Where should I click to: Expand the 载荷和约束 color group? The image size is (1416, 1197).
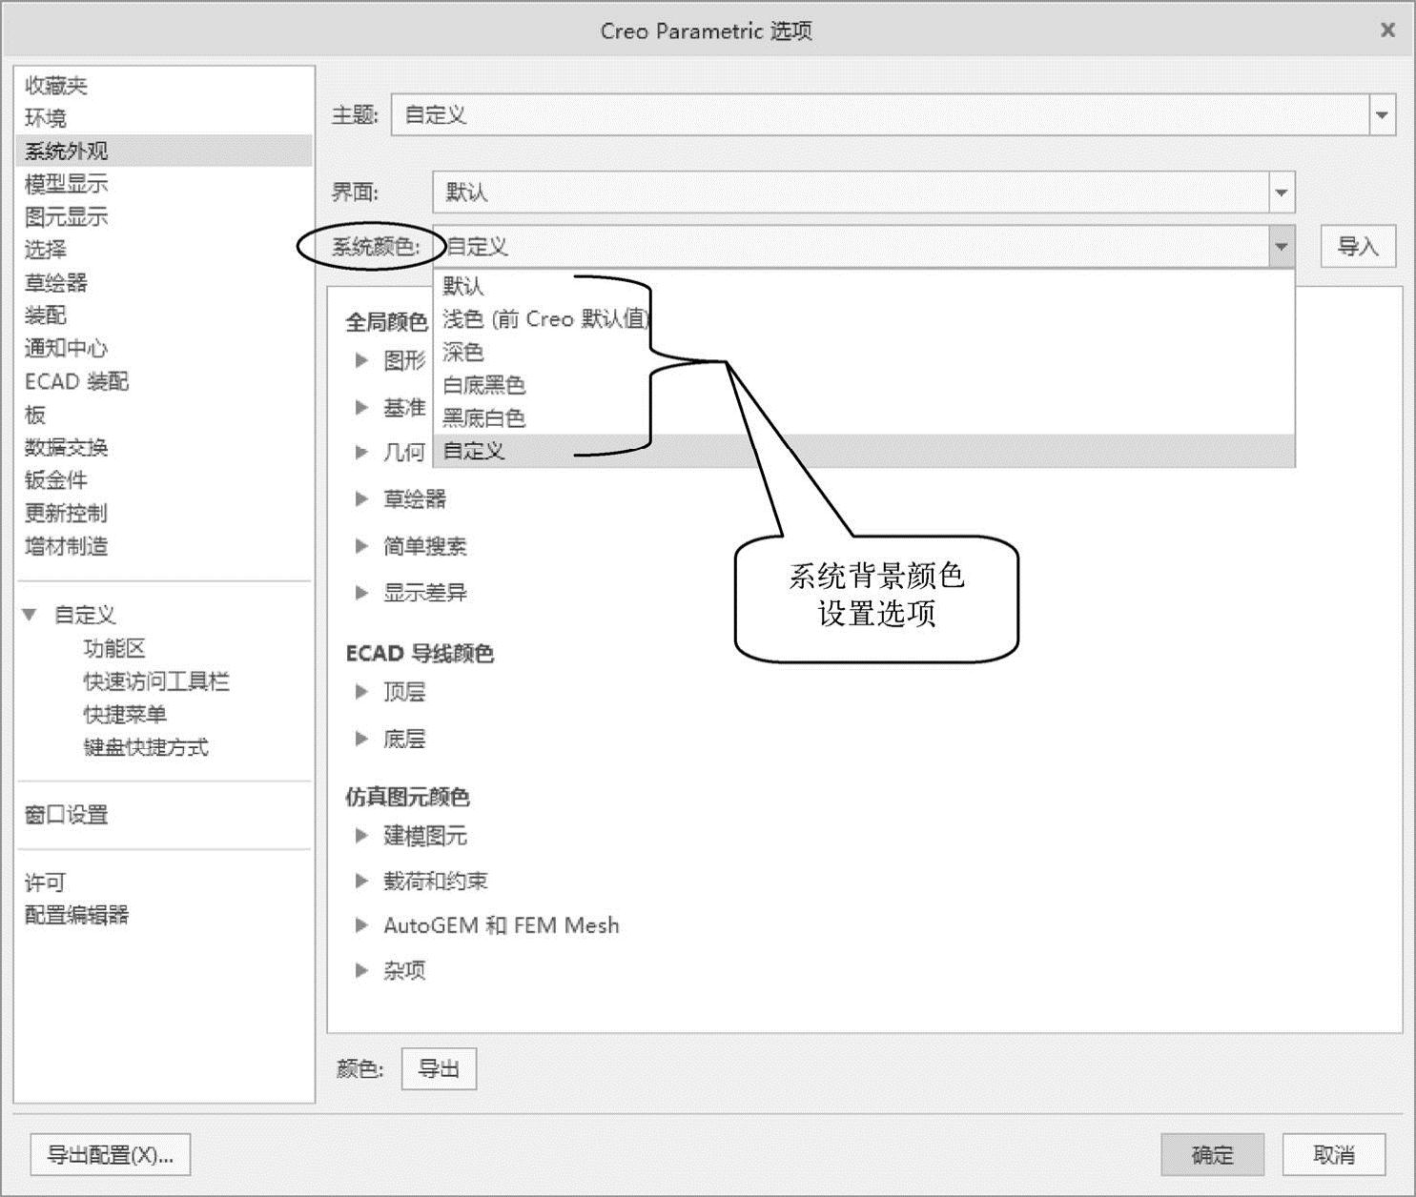tap(361, 881)
